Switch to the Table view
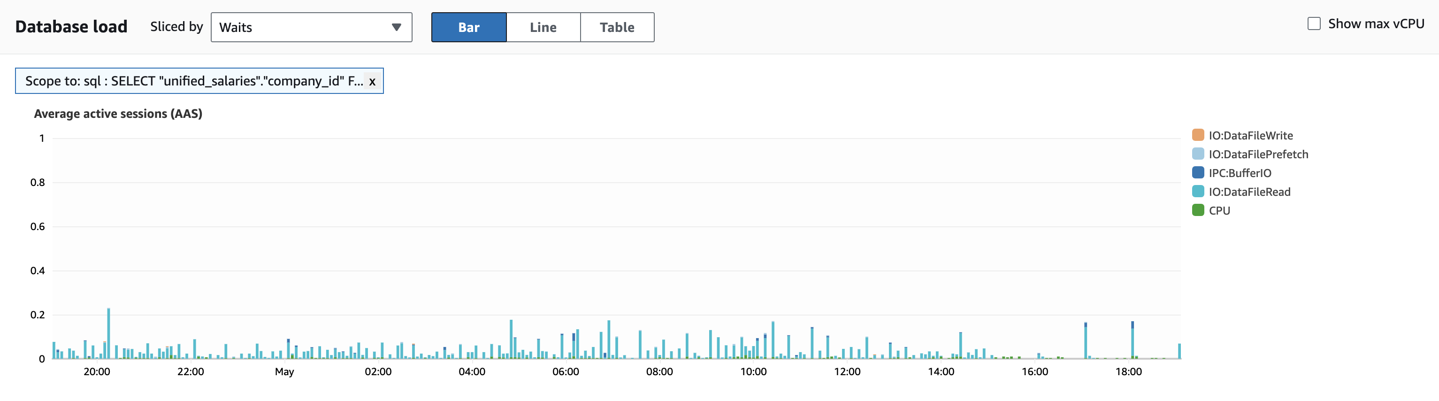Viewport: 1439px width, 401px height. tap(617, 27)
